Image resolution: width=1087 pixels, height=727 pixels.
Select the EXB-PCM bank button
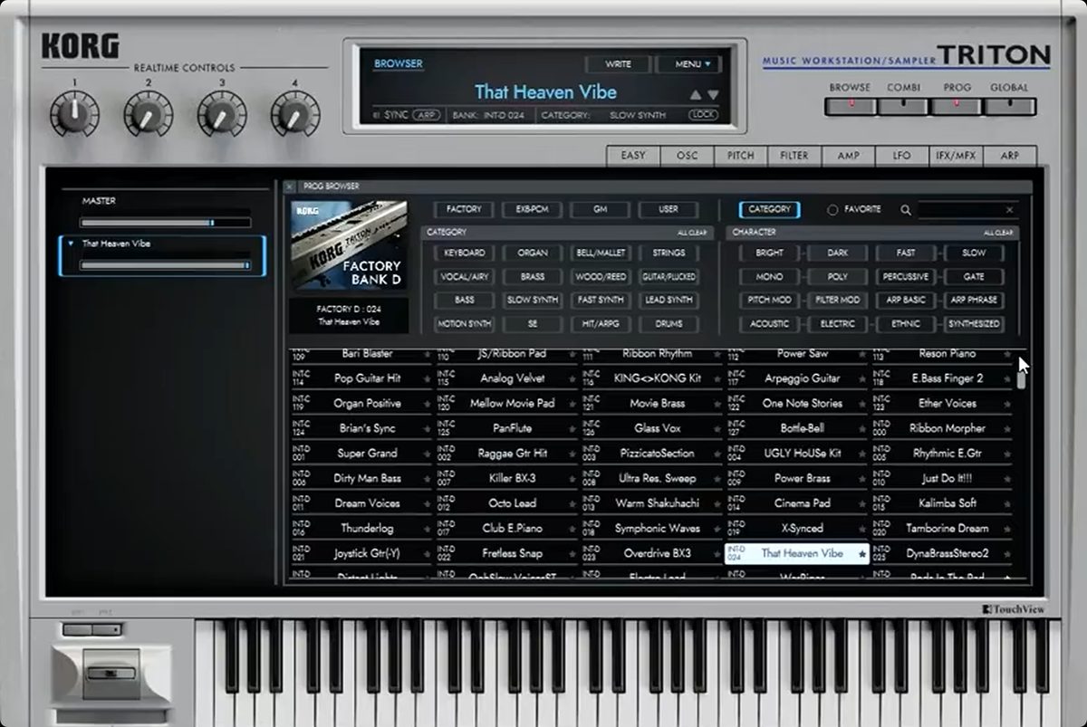pos(533,210)
